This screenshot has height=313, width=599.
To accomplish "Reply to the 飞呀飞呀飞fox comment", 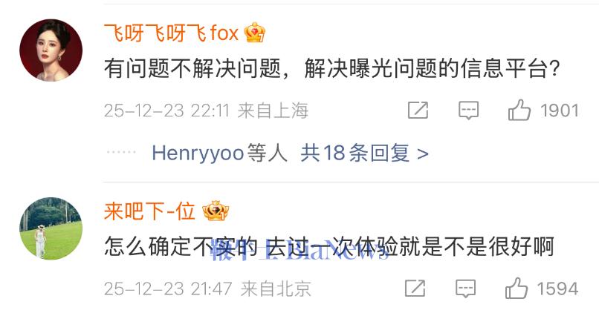I will 468,111.
